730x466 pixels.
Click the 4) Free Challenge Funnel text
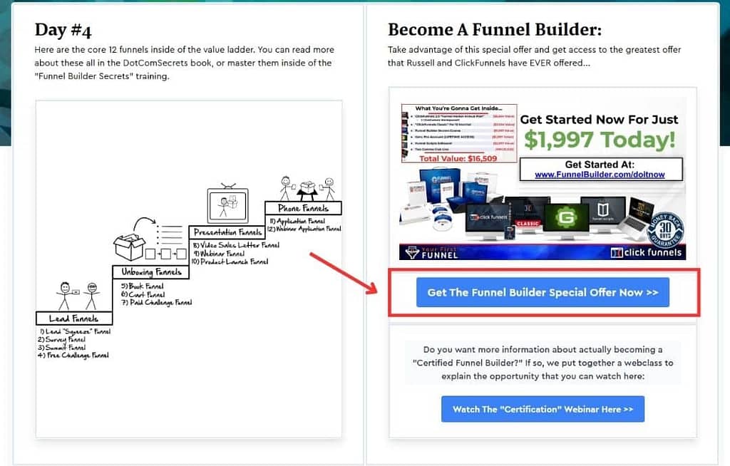click(x=73, y=356)
